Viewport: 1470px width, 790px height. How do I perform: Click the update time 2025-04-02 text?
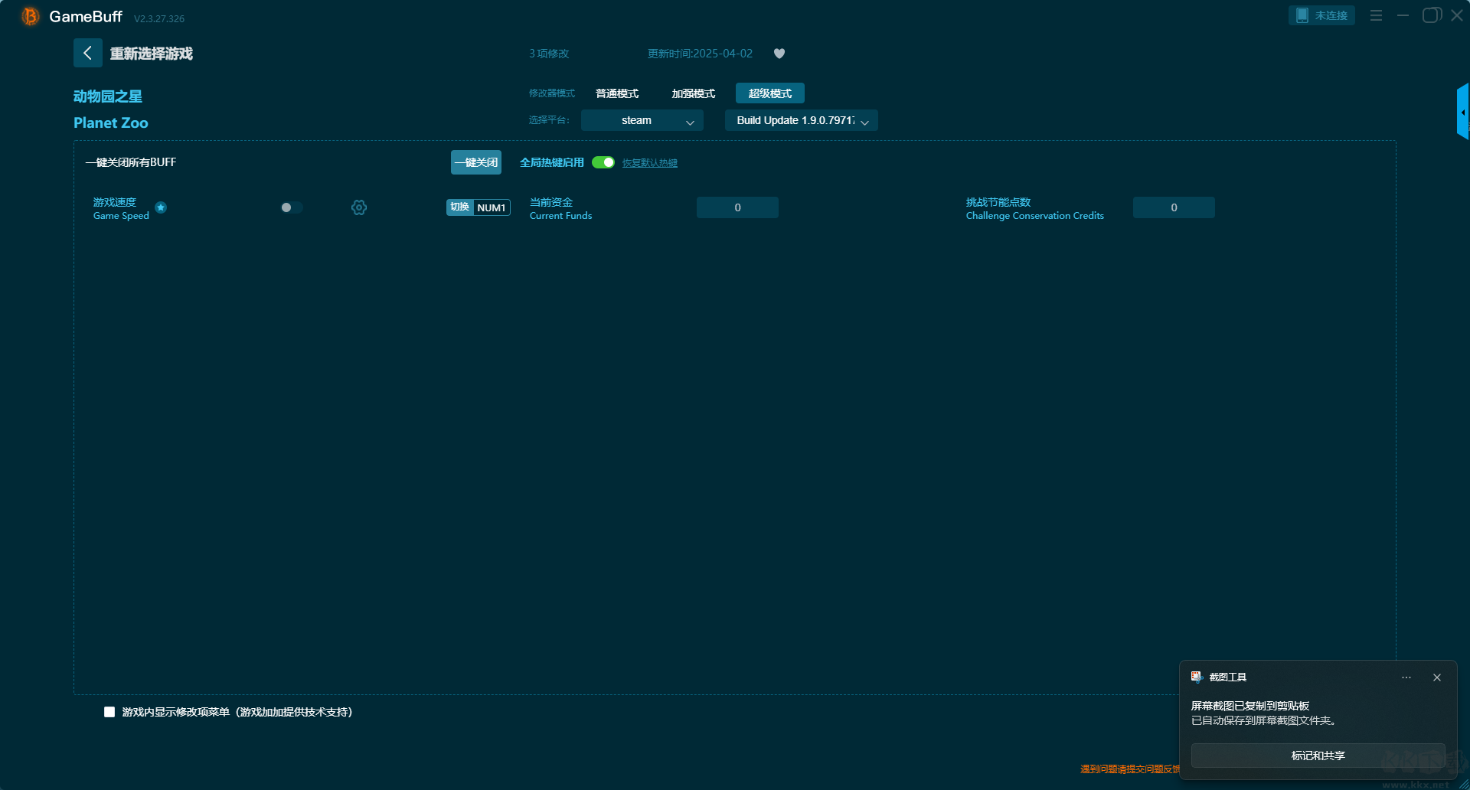pyautogui.click(x=700, y=54)
